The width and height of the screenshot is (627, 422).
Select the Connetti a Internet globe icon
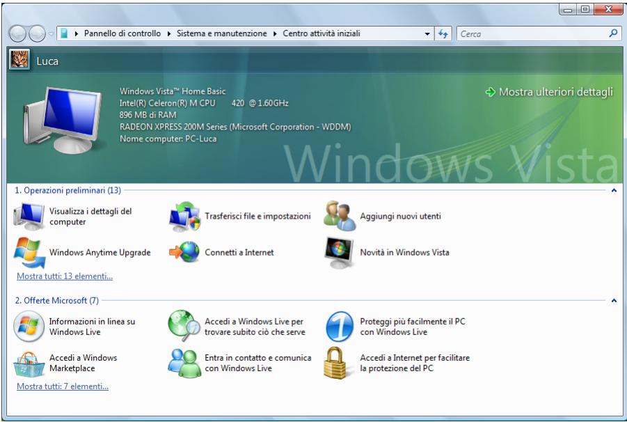[x=184, y=252]
